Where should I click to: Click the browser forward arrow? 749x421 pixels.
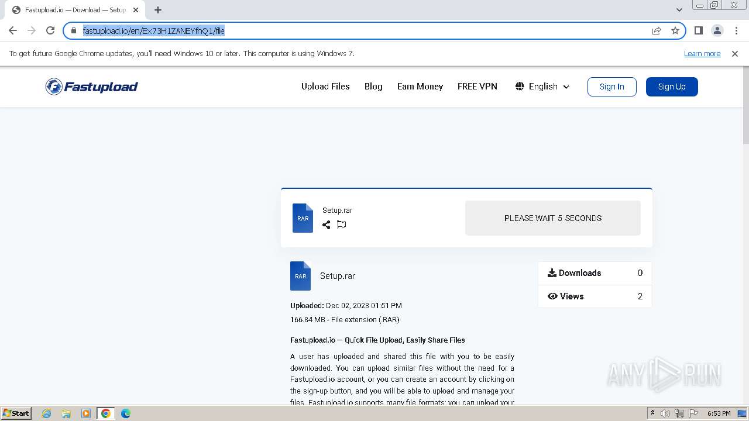[x=32, y=30]
